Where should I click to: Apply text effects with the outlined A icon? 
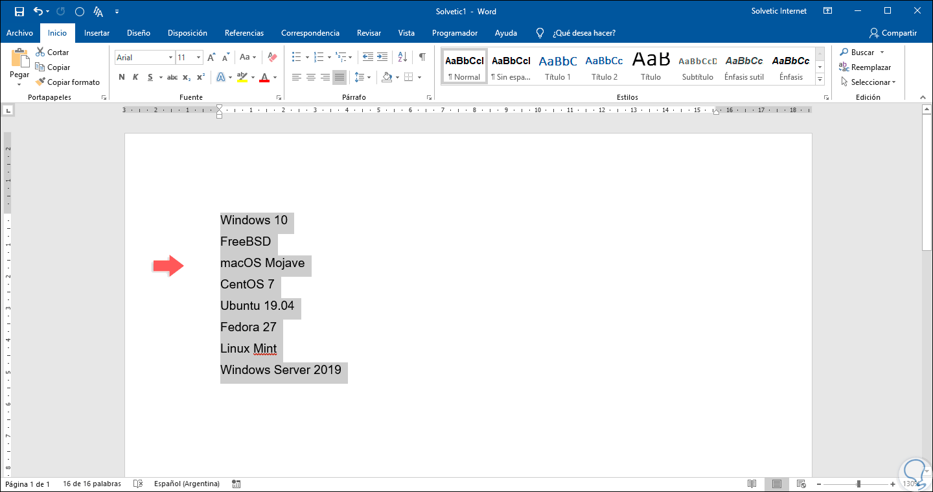[220, 77]
